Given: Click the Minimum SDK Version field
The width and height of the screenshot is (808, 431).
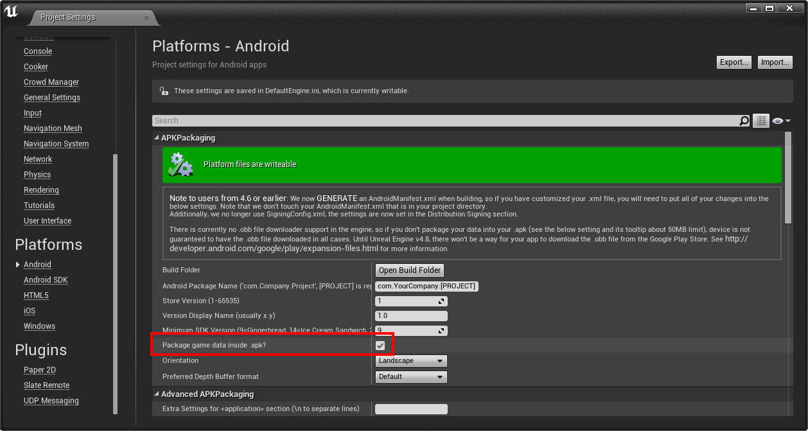Looking at the screenshot, I should (x=411, y=331).
